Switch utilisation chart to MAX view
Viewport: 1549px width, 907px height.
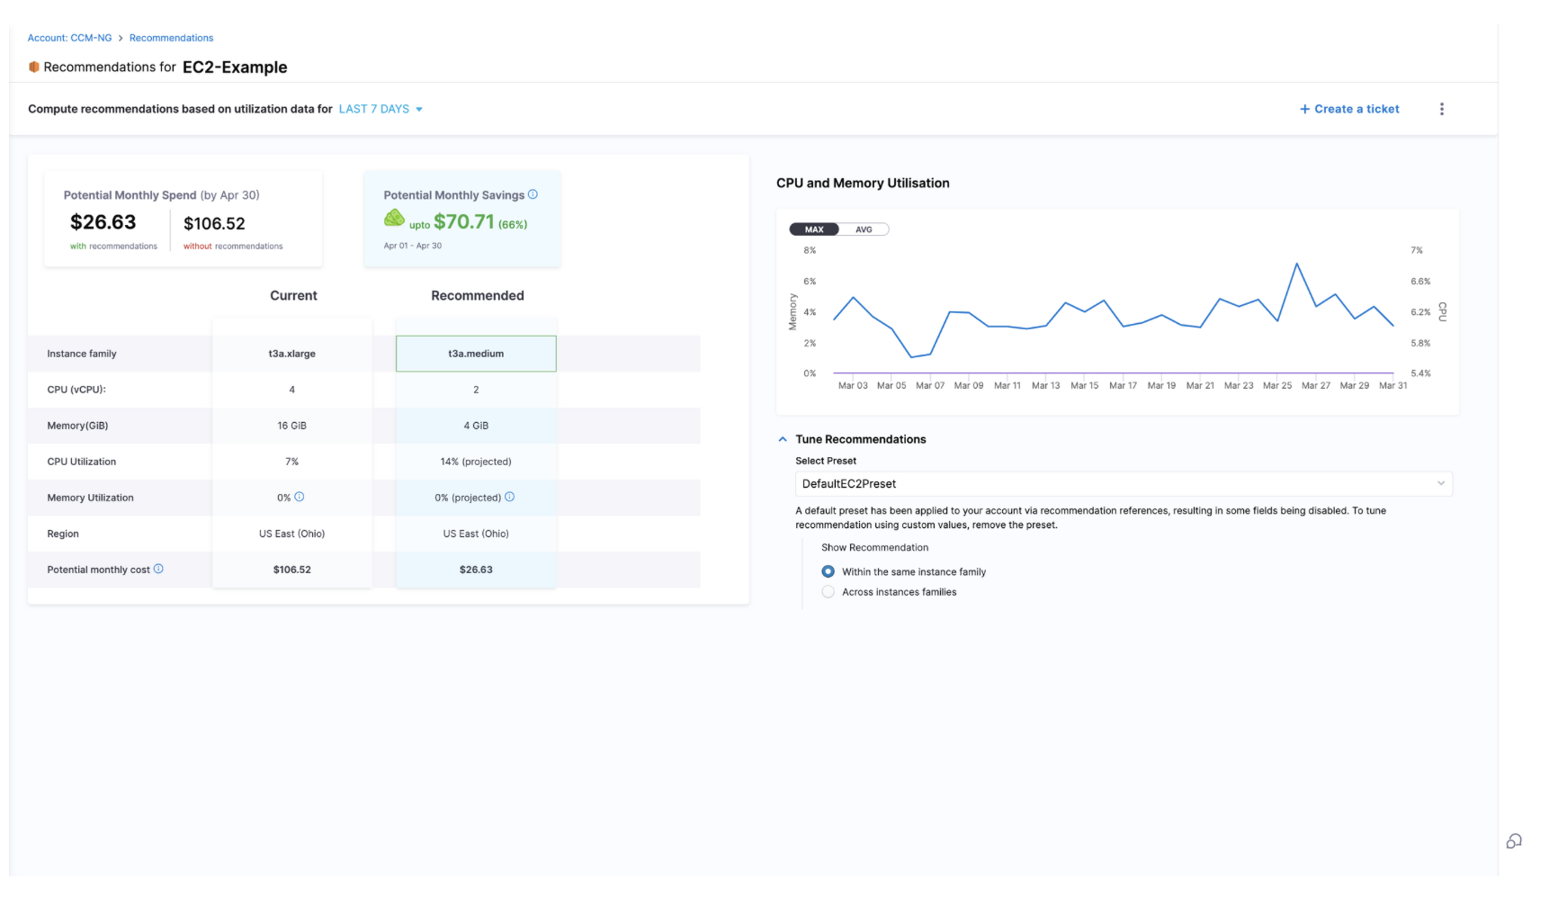click(x=814, y=229)
